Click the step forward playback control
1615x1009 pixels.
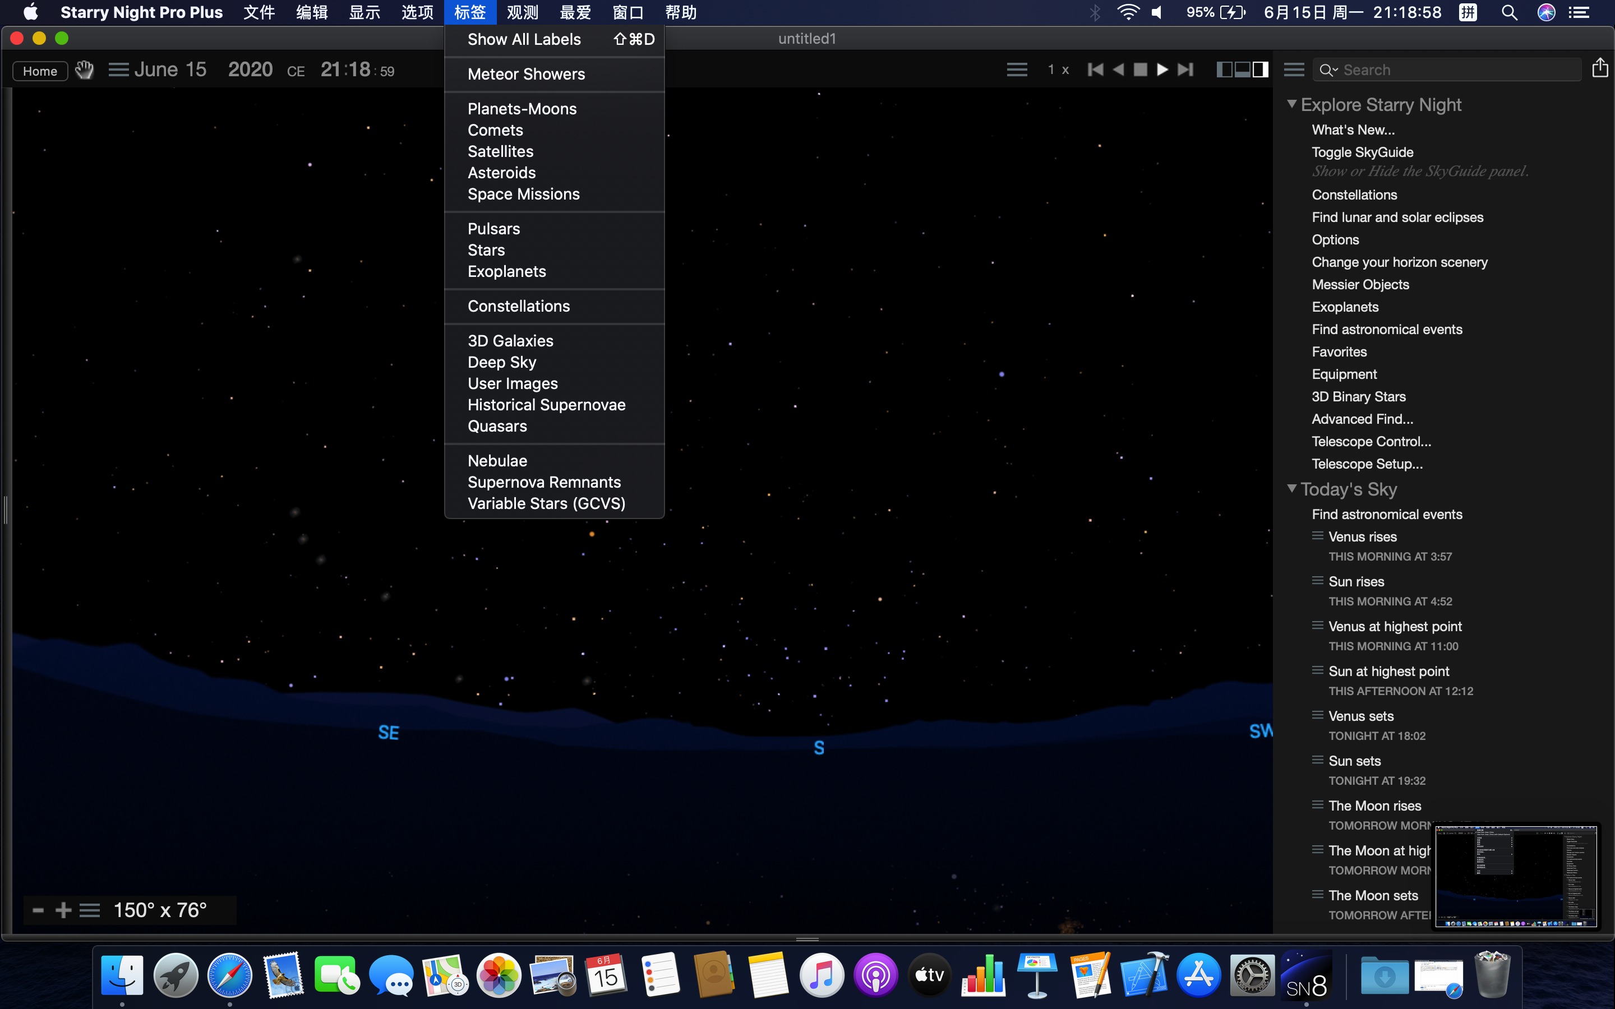[1187, 70]
